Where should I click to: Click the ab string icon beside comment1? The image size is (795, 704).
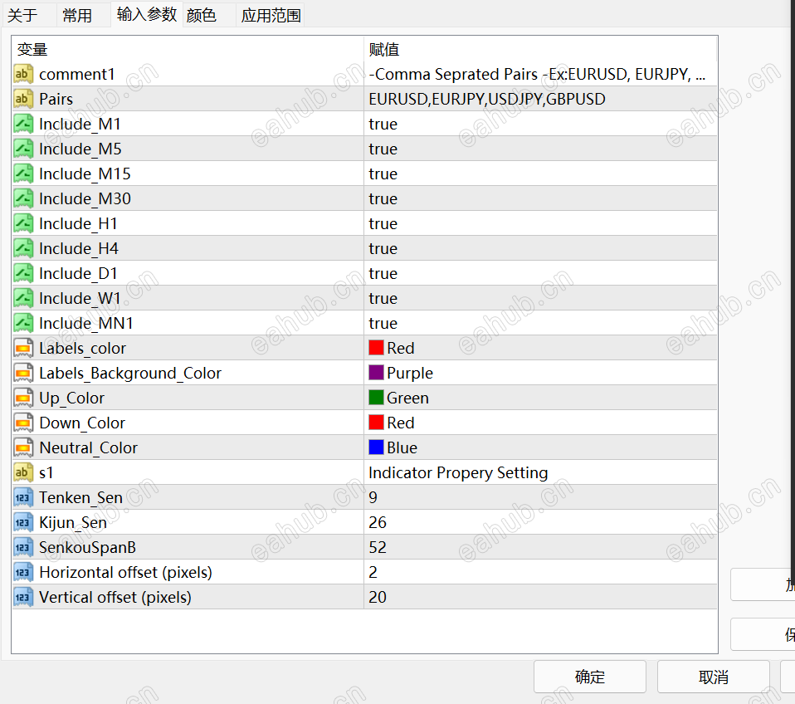tap(22, 73)
